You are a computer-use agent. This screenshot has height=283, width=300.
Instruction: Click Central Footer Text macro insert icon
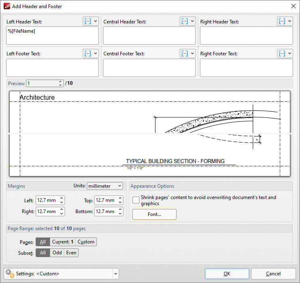tap(185, 54)
